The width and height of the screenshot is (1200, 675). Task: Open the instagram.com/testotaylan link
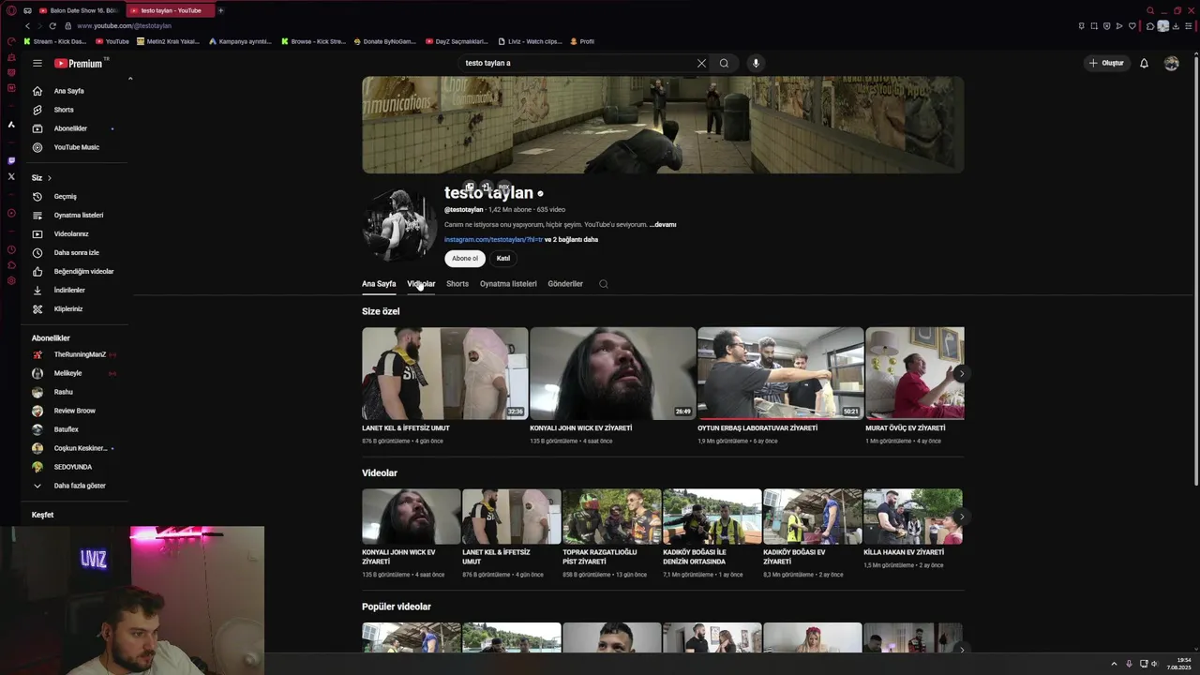click(x=493, y=239)
